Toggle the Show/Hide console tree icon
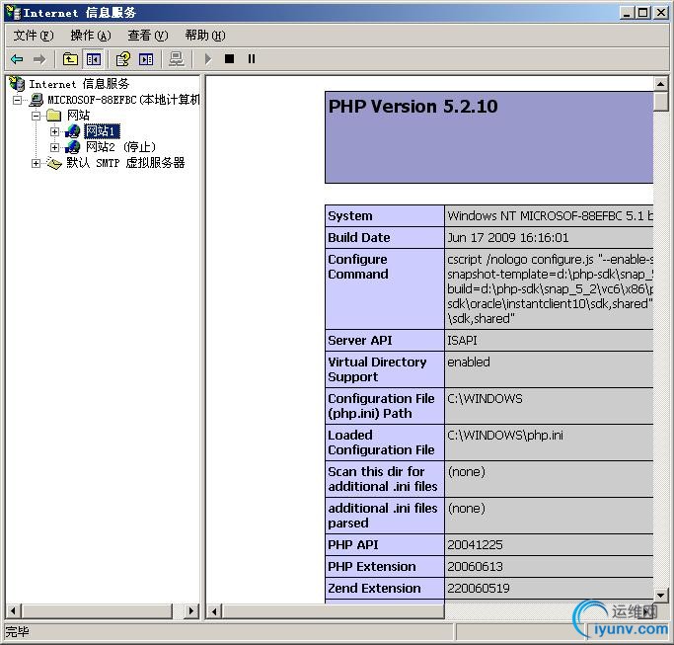The image size is (674, 645). 94,59
